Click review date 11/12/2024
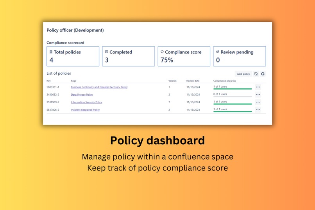315x210 pixels. tap(193, 95)
